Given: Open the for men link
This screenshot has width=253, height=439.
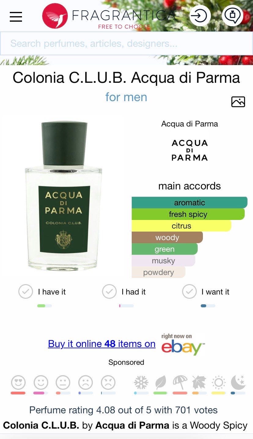Looking at the screenshot, I should click(126, 97).
